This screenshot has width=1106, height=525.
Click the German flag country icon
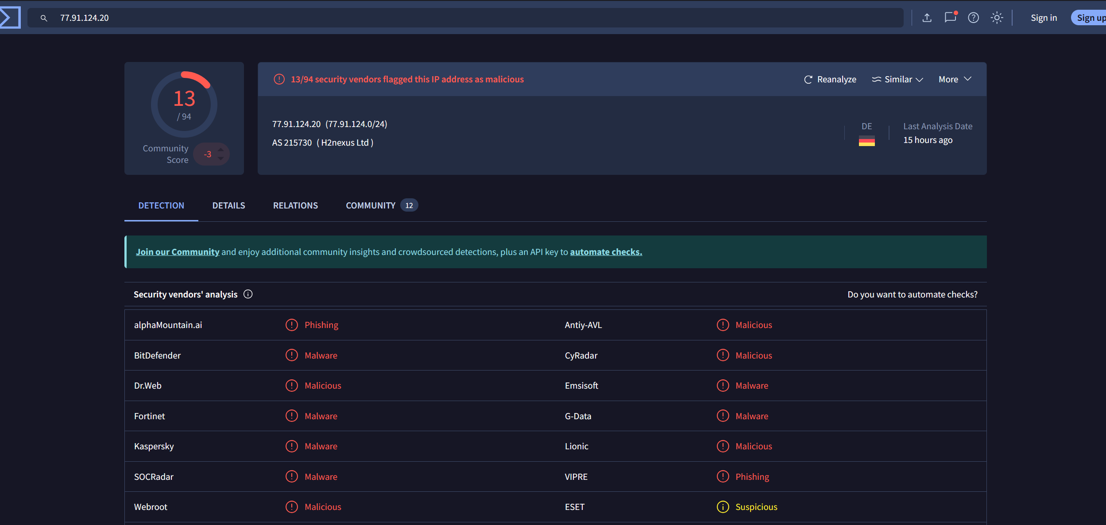click(x=866, y=141)
